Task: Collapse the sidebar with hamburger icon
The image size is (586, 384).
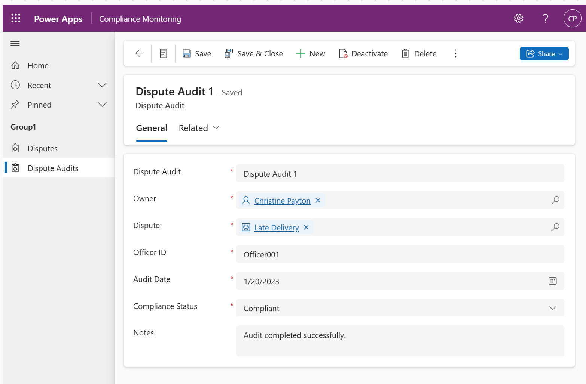Action: [15, 43]
